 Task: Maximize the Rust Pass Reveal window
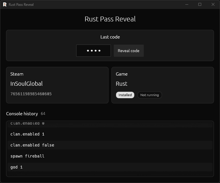[200, 5]
